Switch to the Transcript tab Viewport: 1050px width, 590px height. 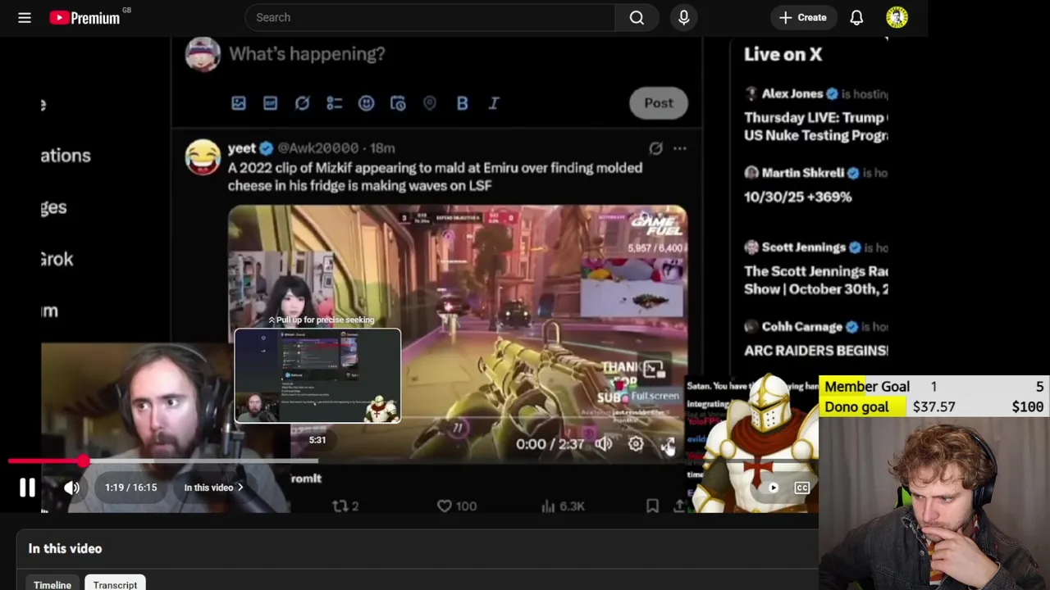click(x=115, y=583)
